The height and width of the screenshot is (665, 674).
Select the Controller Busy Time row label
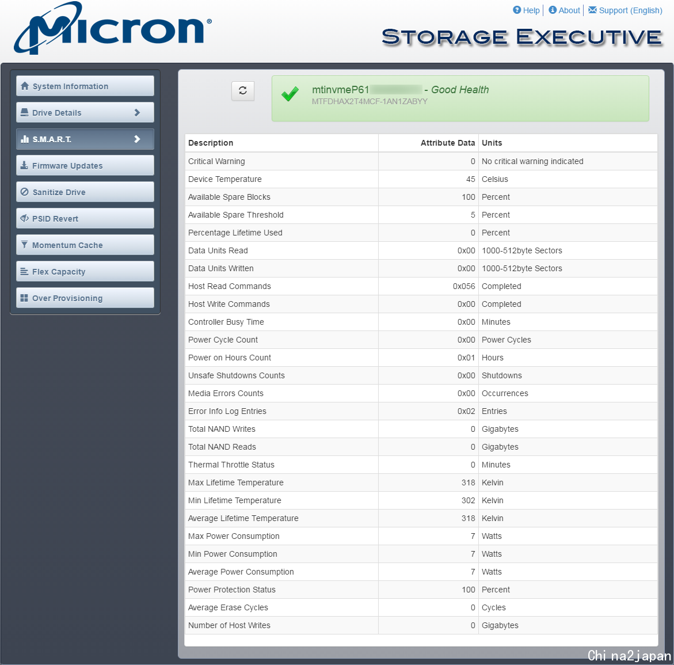[x=226, y=322]
